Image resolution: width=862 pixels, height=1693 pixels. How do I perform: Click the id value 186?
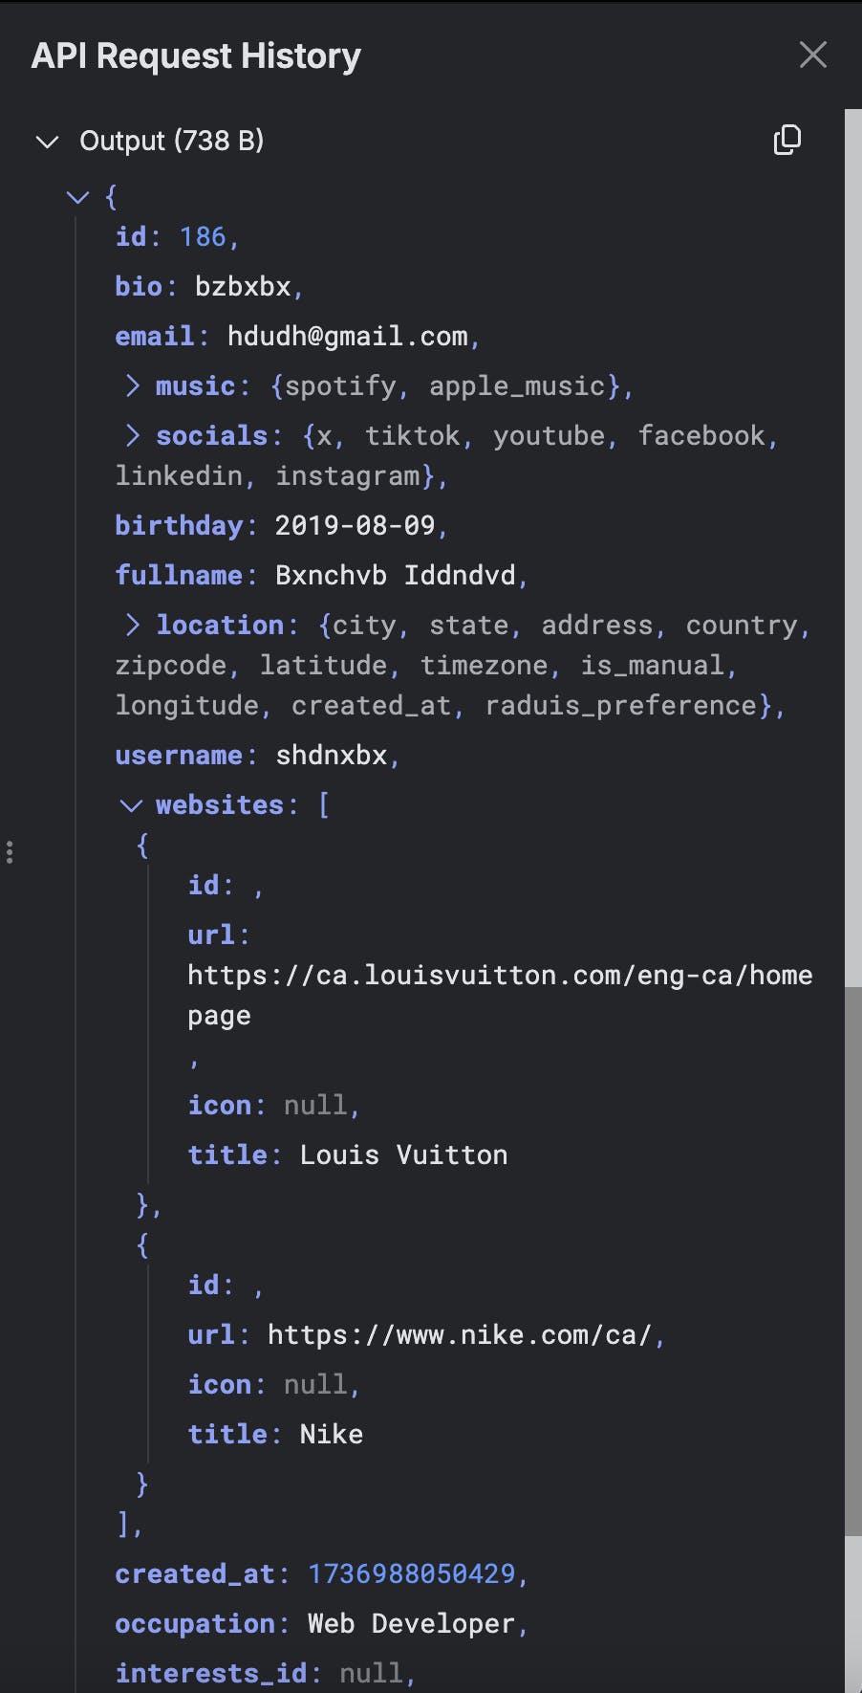(x=203, y=236)
